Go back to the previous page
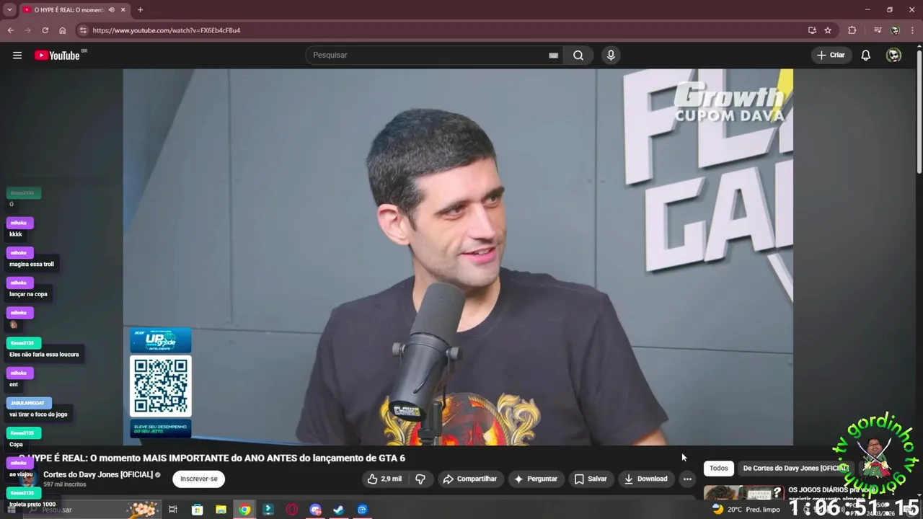 10,30
